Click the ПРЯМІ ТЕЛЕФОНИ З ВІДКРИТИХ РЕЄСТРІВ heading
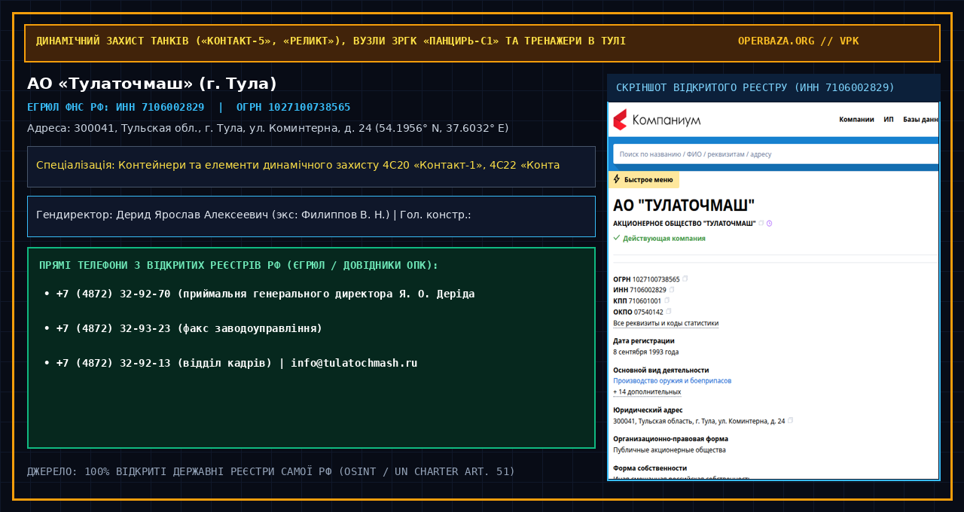This screenshot has width=964, height=512. 239,266
